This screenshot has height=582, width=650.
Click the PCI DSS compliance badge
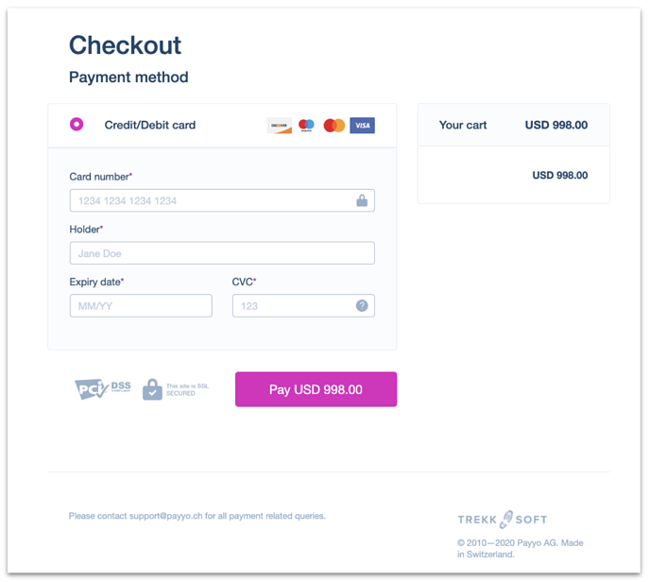(102, 389)
